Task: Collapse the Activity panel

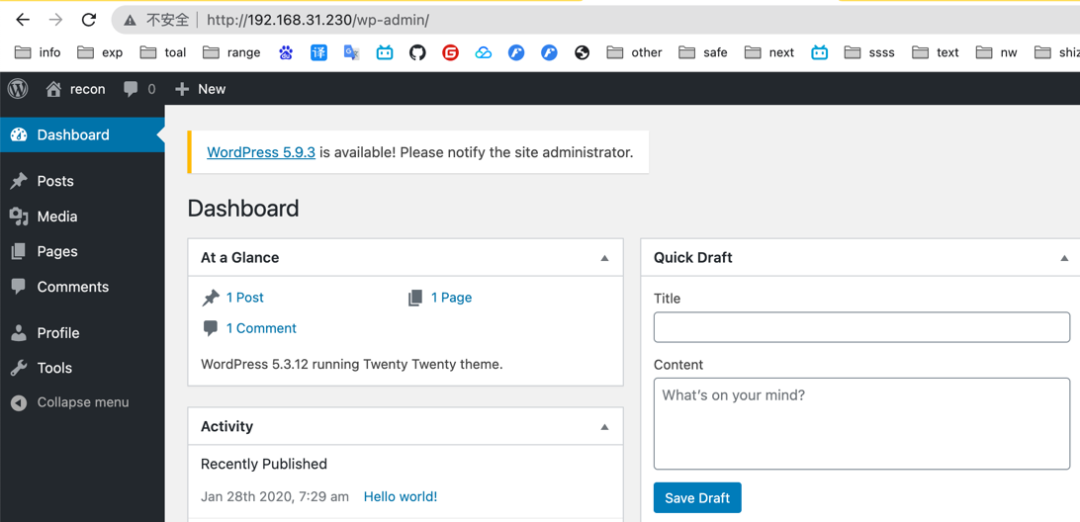Action: coord(604,427)
